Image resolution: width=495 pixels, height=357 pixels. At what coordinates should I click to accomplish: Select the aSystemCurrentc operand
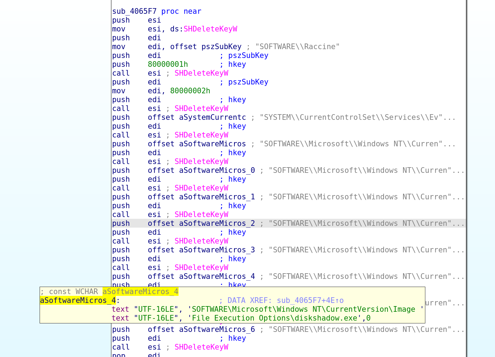pos(212,117)
